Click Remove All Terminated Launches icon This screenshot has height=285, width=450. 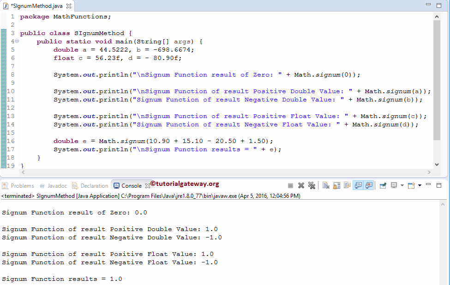pyautogui.click(x=312, y=185)
